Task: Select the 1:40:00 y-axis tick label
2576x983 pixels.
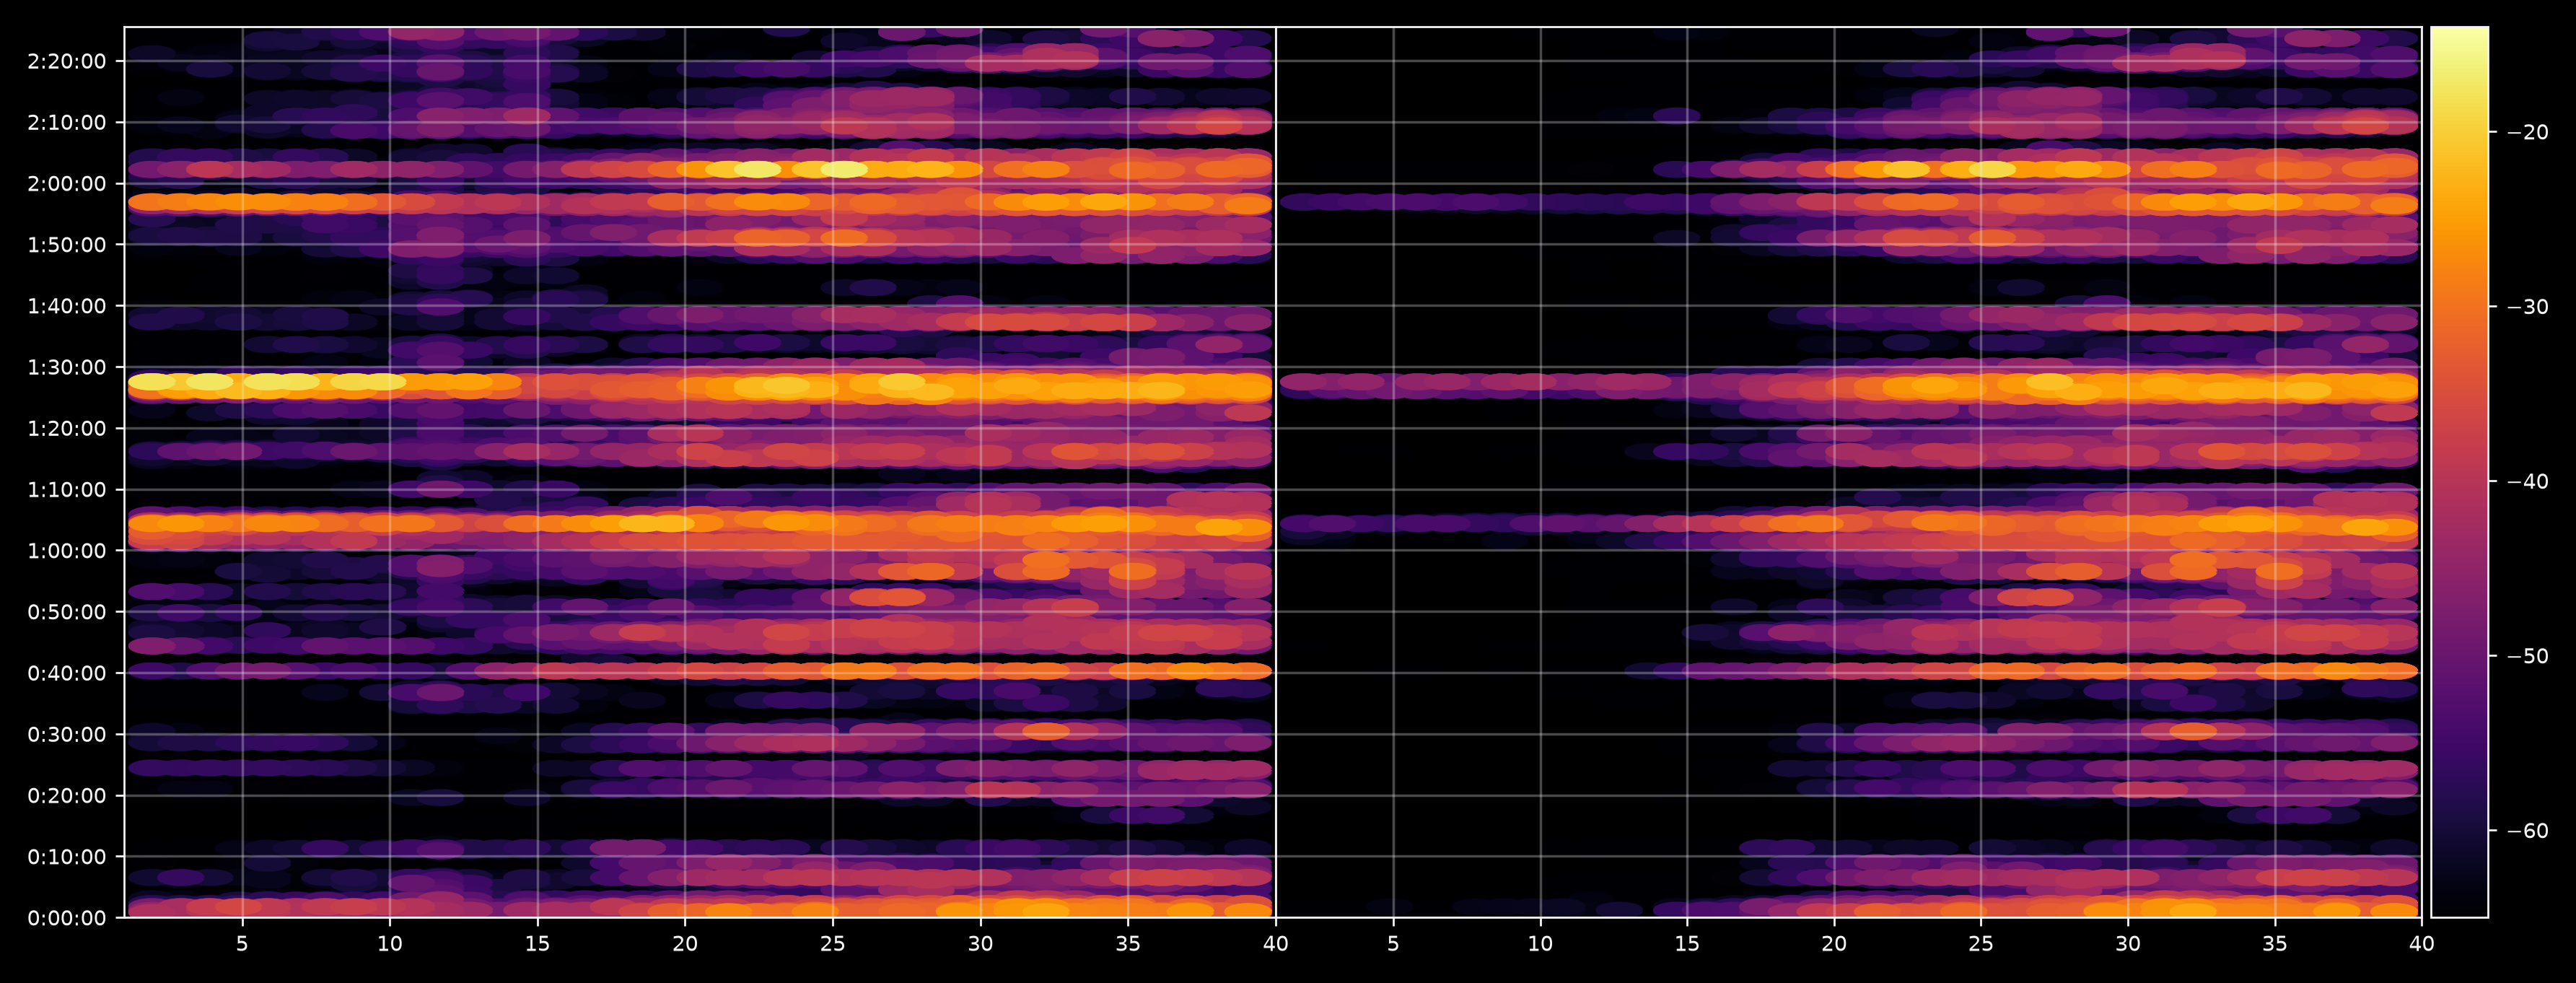Action: (x=67, y=306)
